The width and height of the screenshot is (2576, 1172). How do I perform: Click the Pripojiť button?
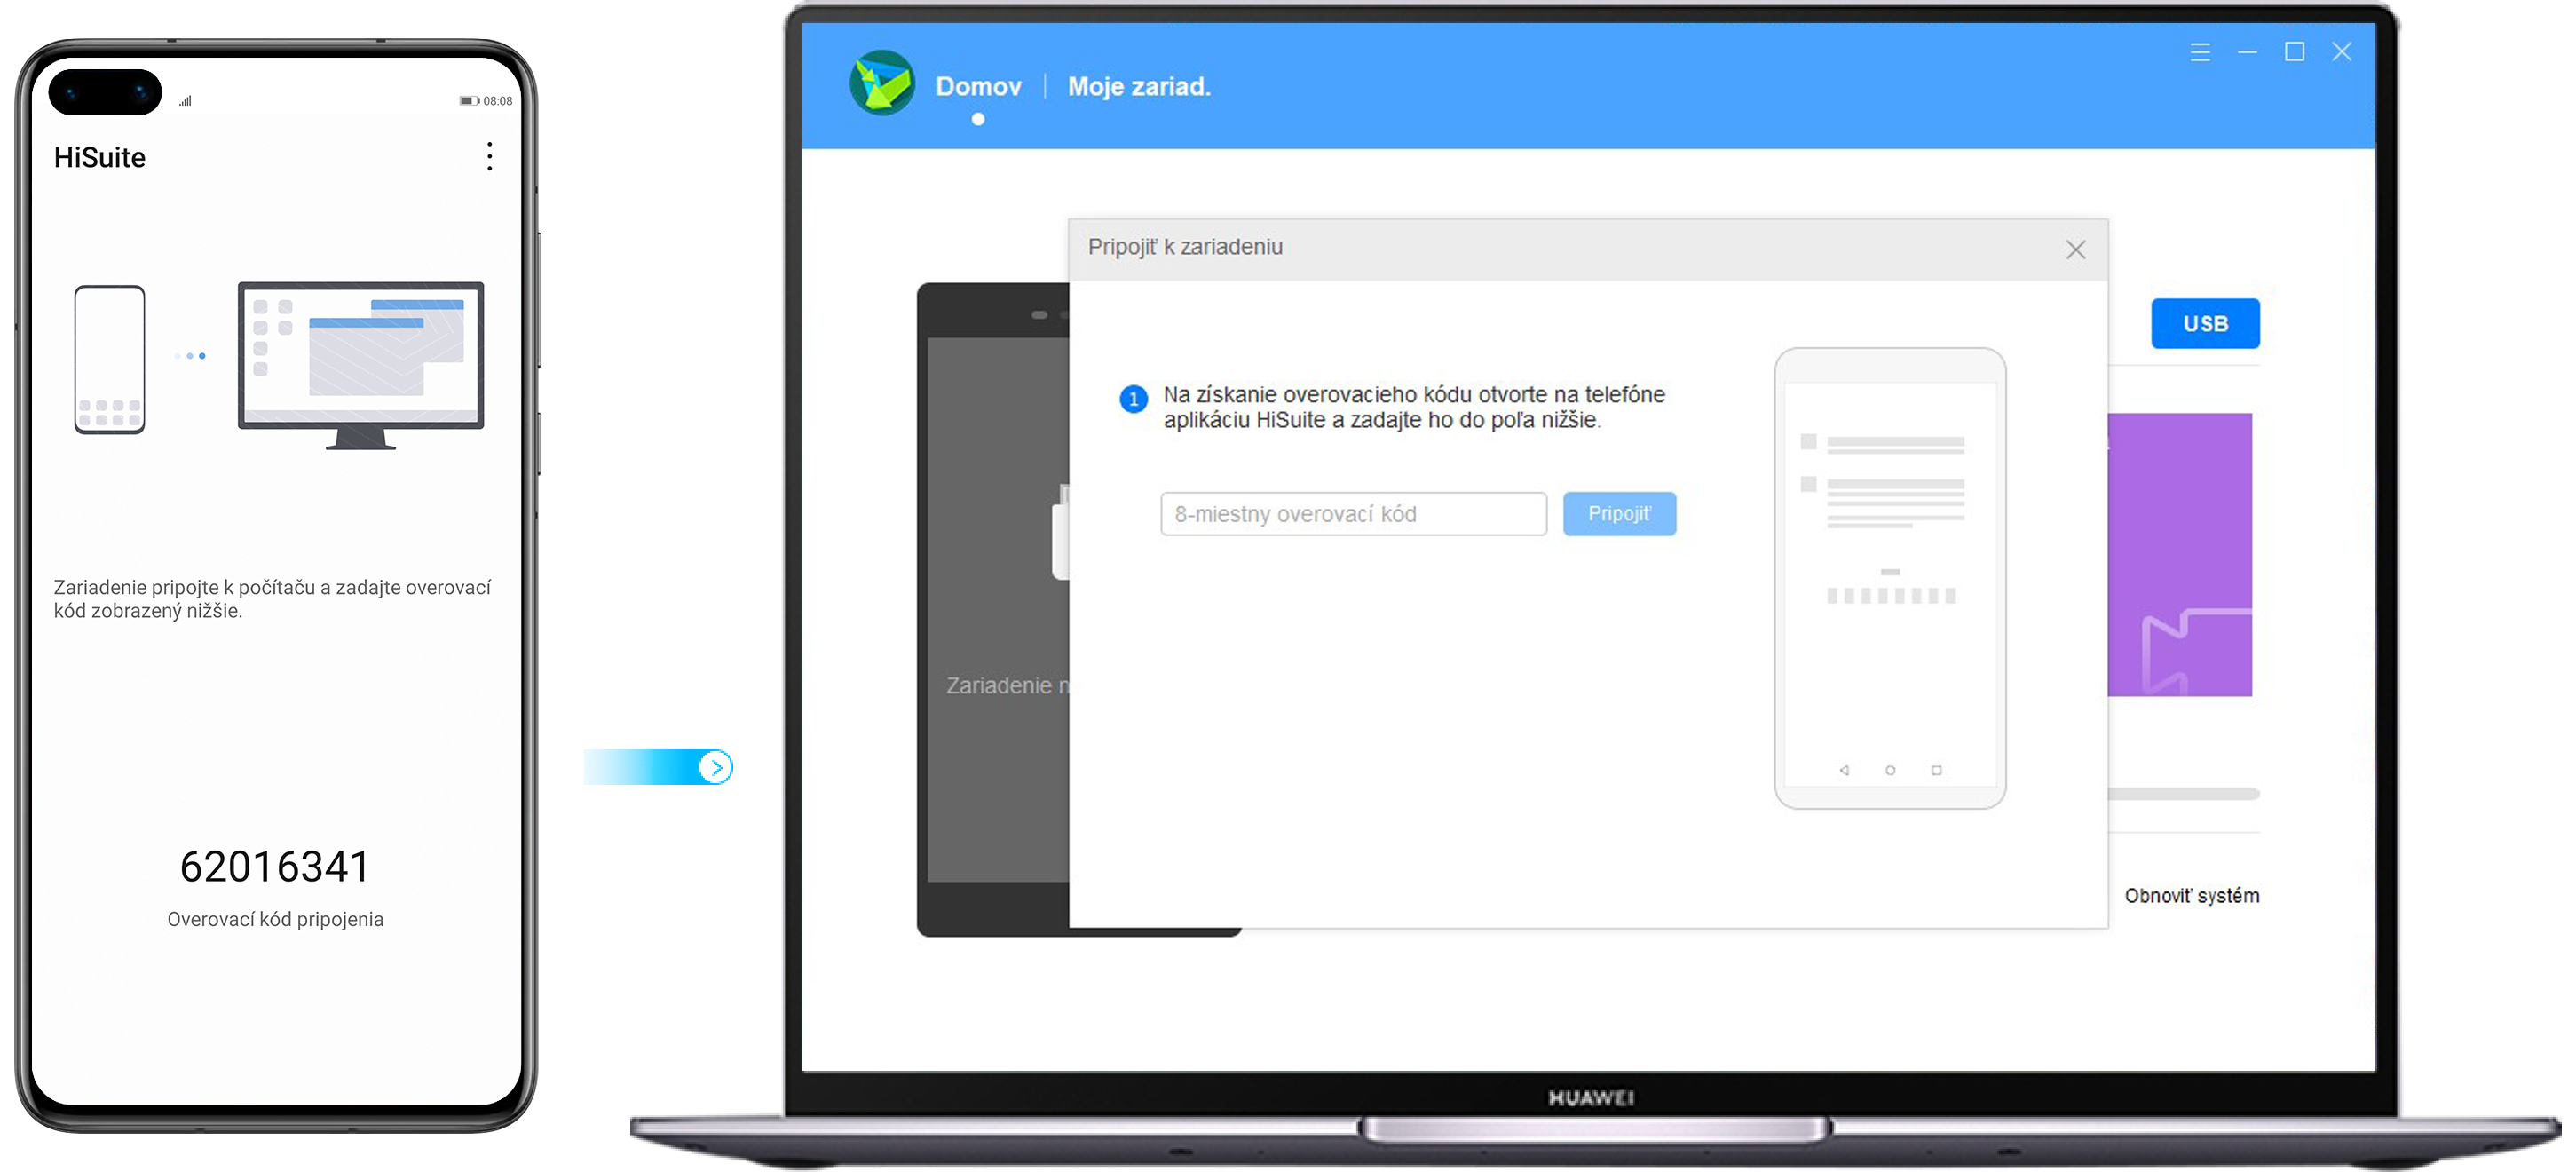1619,514
